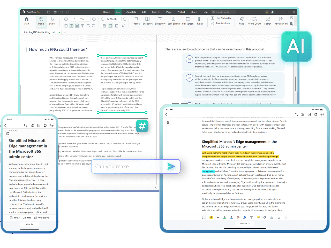Go to the previous page arrow
This screenshot has width=331, height=248.
(x=66, y=19)
